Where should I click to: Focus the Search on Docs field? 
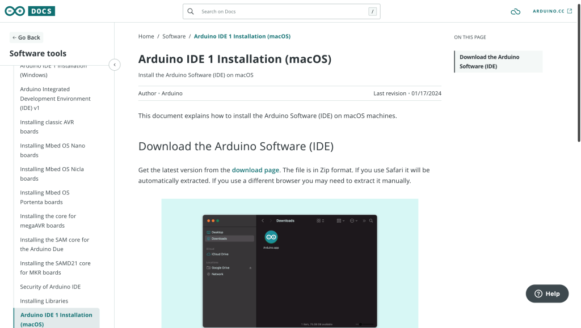[x=281, y=11]
